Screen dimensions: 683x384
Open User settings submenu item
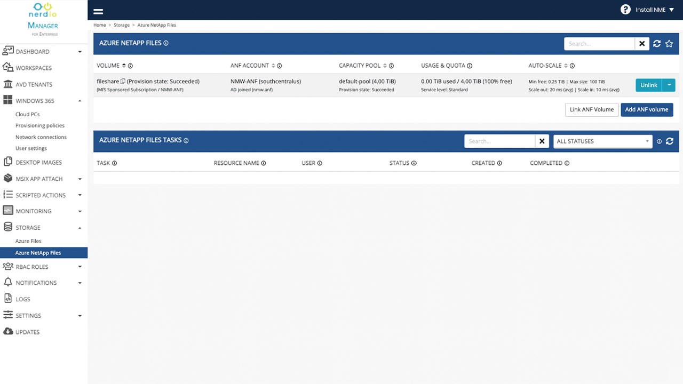31,148
